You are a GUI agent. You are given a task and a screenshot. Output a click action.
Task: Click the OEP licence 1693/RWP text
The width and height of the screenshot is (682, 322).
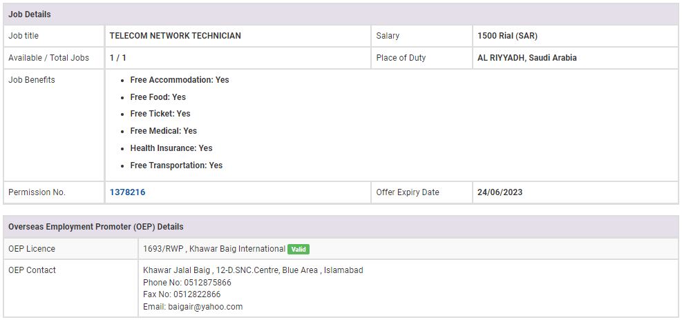click(x=164, y=249)
